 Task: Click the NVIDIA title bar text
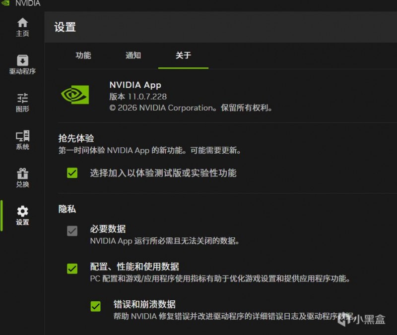[x=27, y=3]
